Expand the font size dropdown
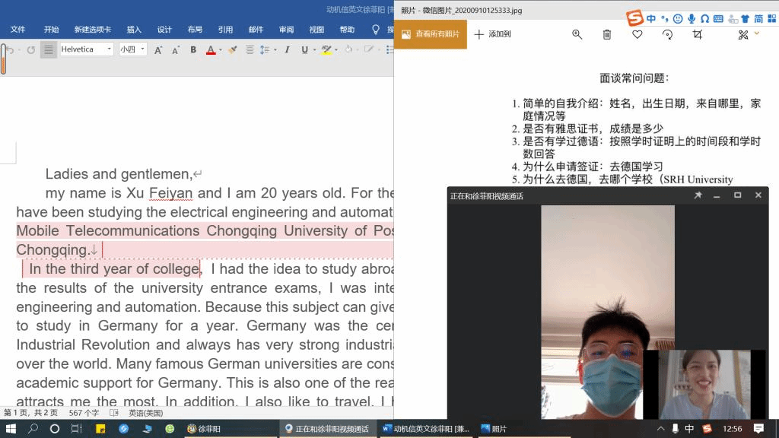Image resolution: width=779 pixels, height=438 pixels. pos(143,49)
